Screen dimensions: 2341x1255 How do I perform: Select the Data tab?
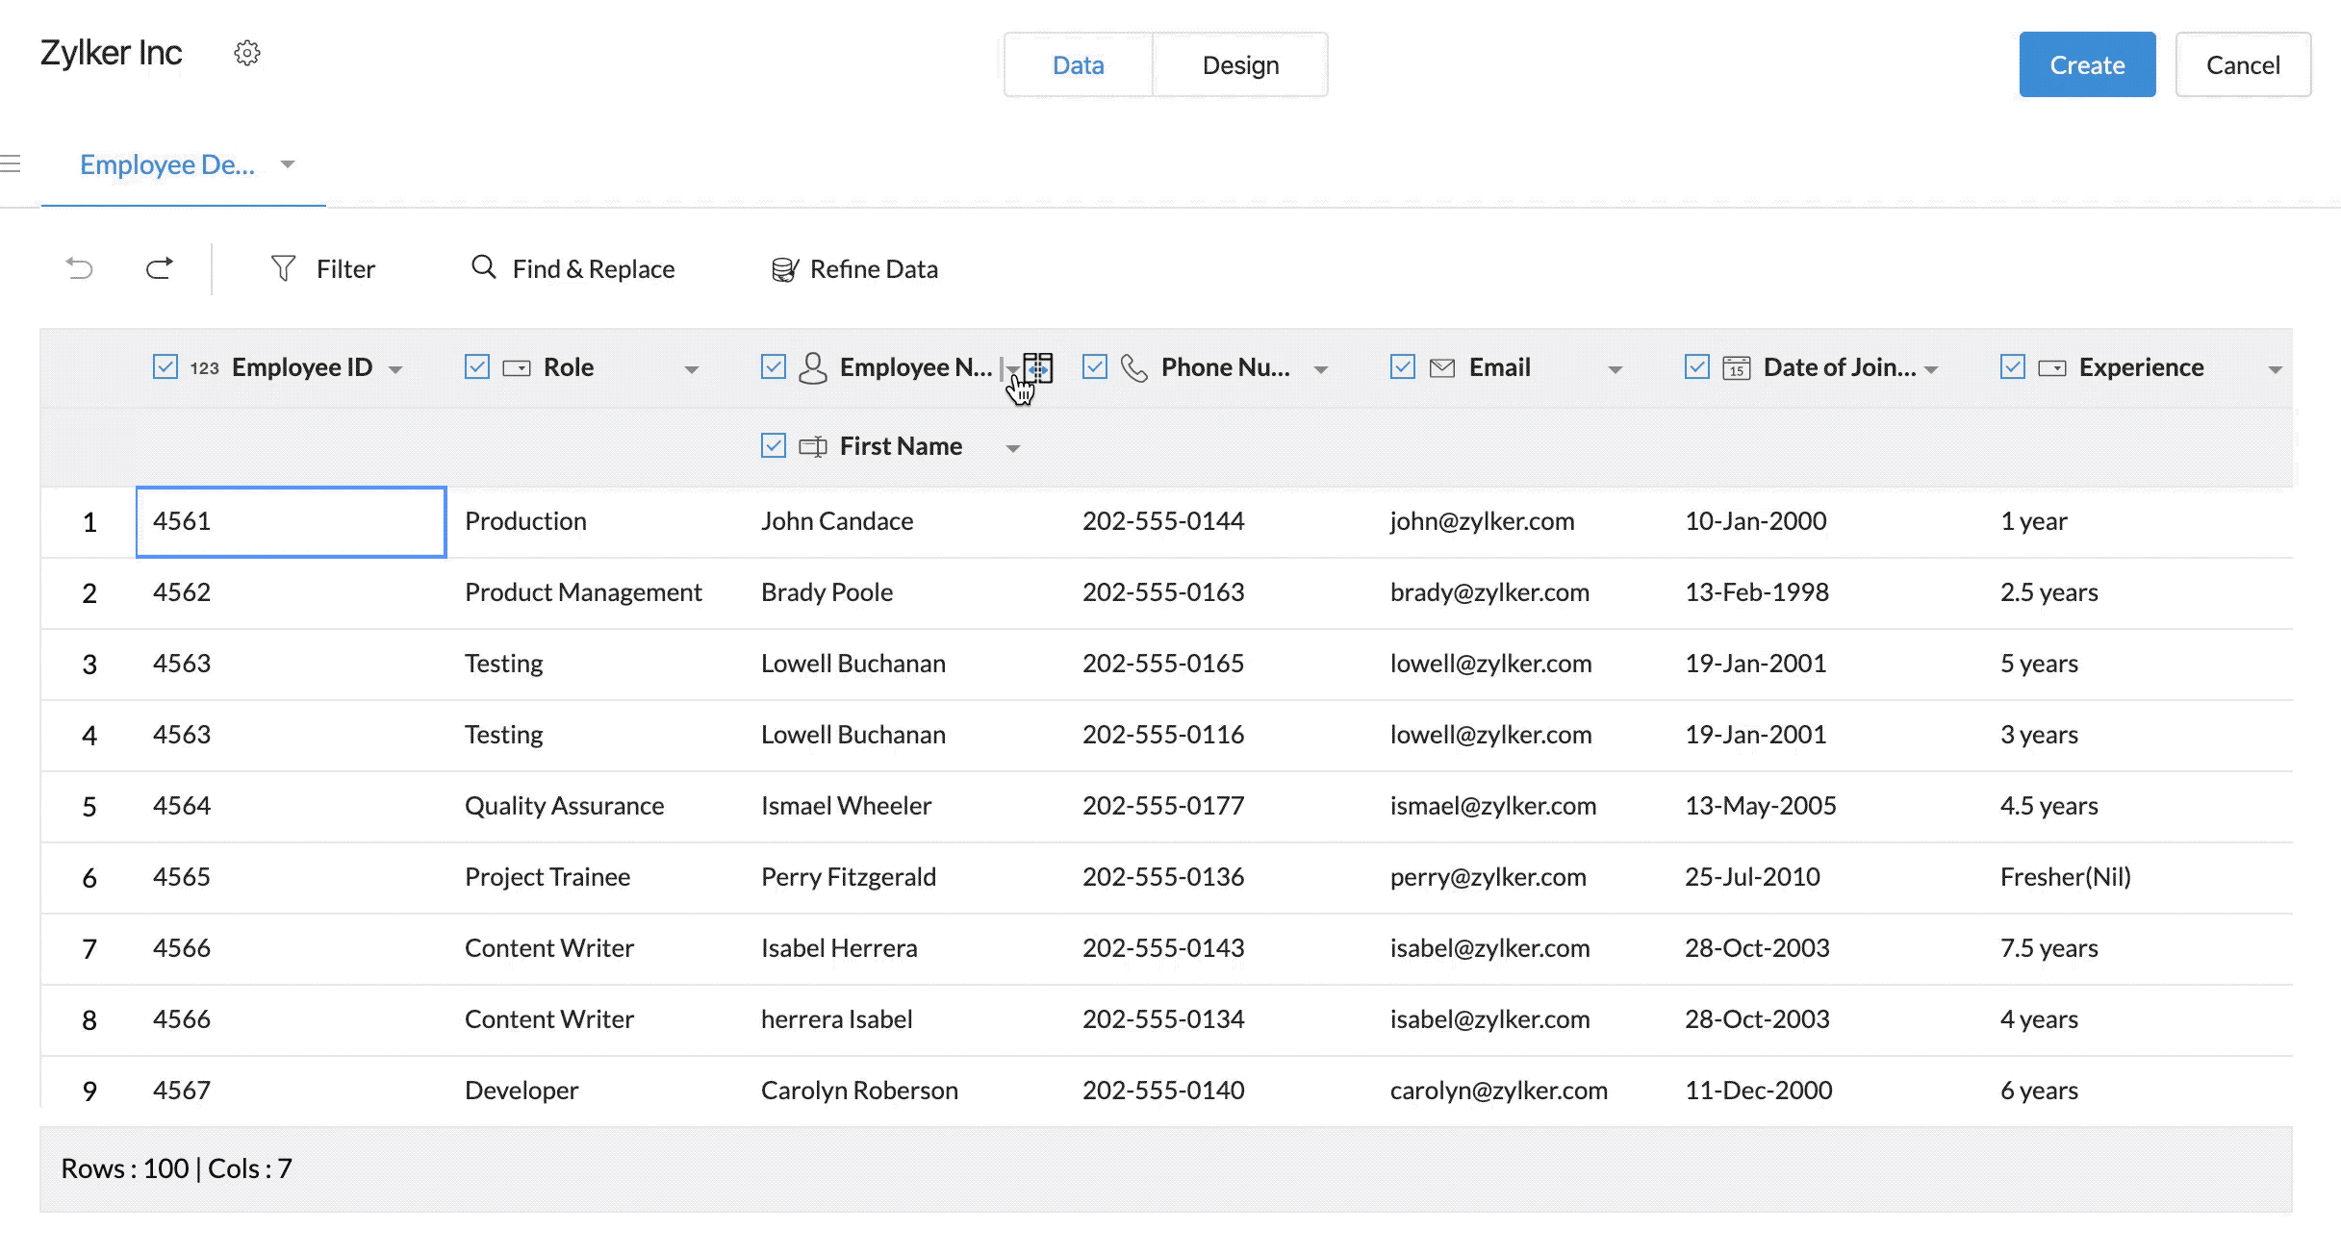tap(1078, 64)
